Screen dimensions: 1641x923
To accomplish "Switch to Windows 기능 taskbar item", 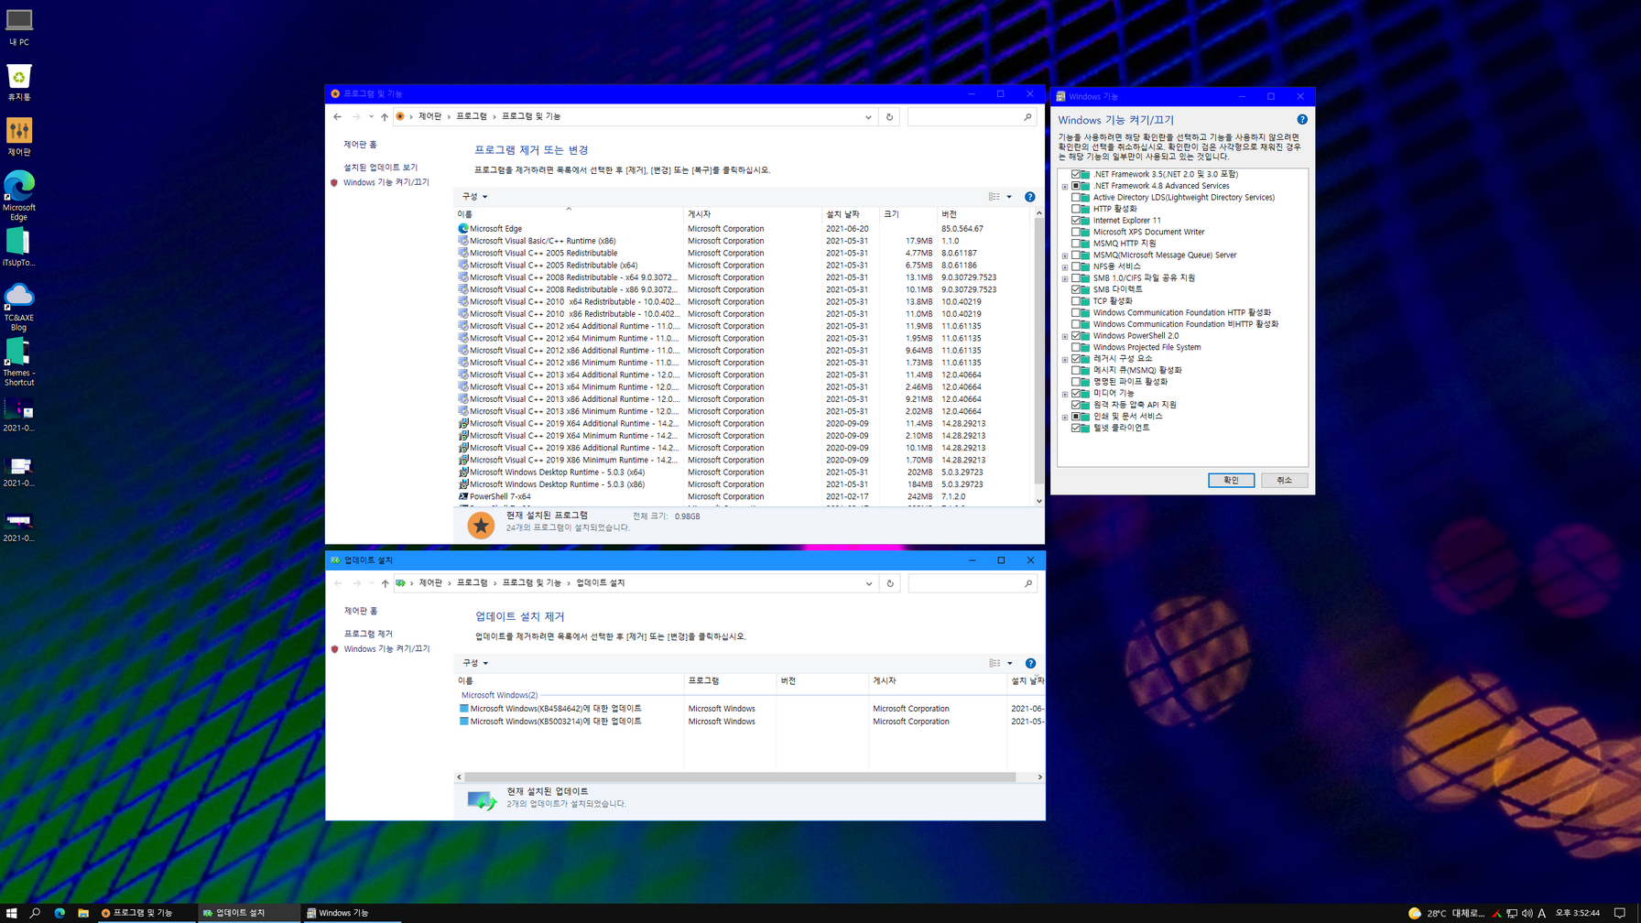I will 352,913.
